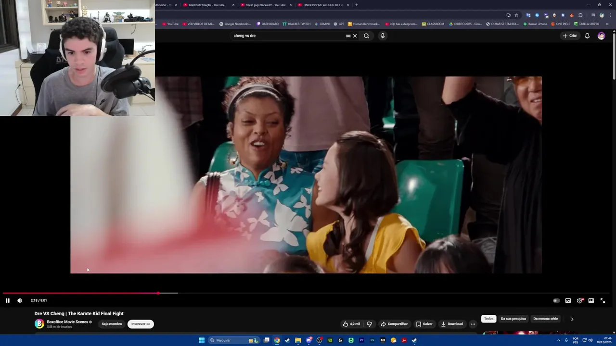Click the red progress scrubber dot
Screen dimensions: 616x346
click(x=158, y=293)
